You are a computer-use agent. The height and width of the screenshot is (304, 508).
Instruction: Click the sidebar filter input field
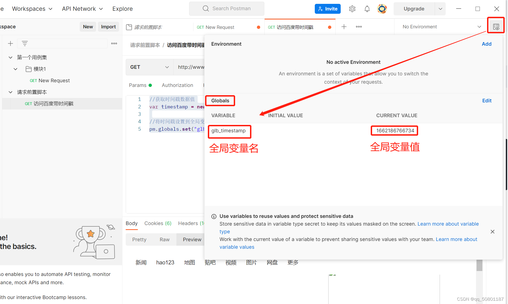click(62, 43)
